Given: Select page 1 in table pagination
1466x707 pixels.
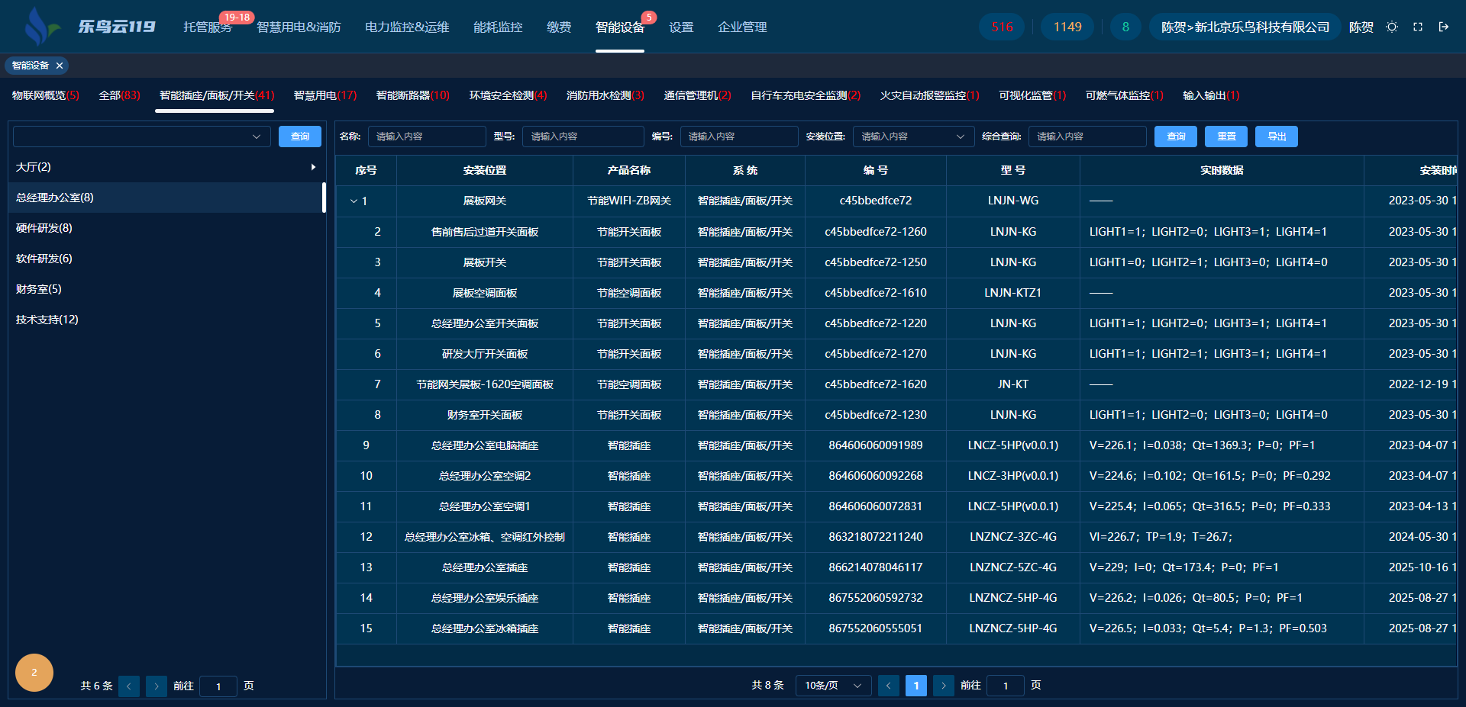Looking at the screenshot, I should pos(916,686).
